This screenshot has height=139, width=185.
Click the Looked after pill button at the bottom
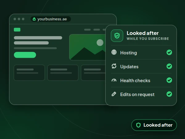pyautogui.click(x=154, y=125)
